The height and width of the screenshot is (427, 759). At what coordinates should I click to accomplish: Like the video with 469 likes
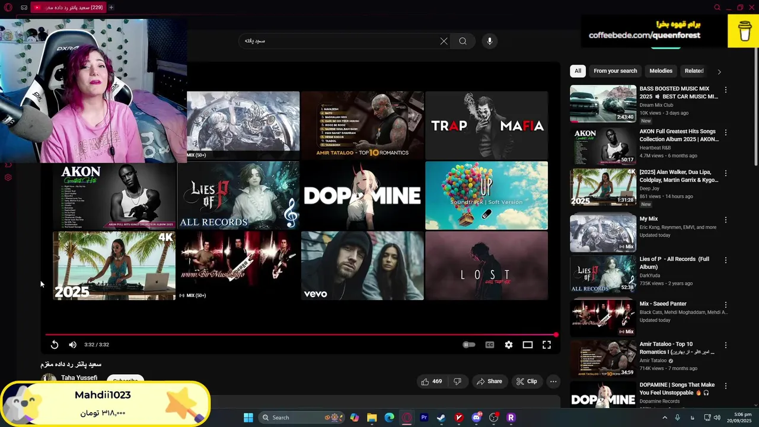[432, 381]
